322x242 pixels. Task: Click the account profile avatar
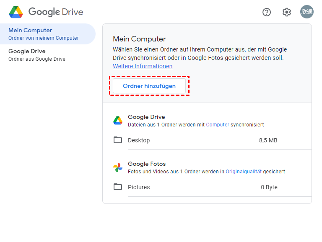306,12
